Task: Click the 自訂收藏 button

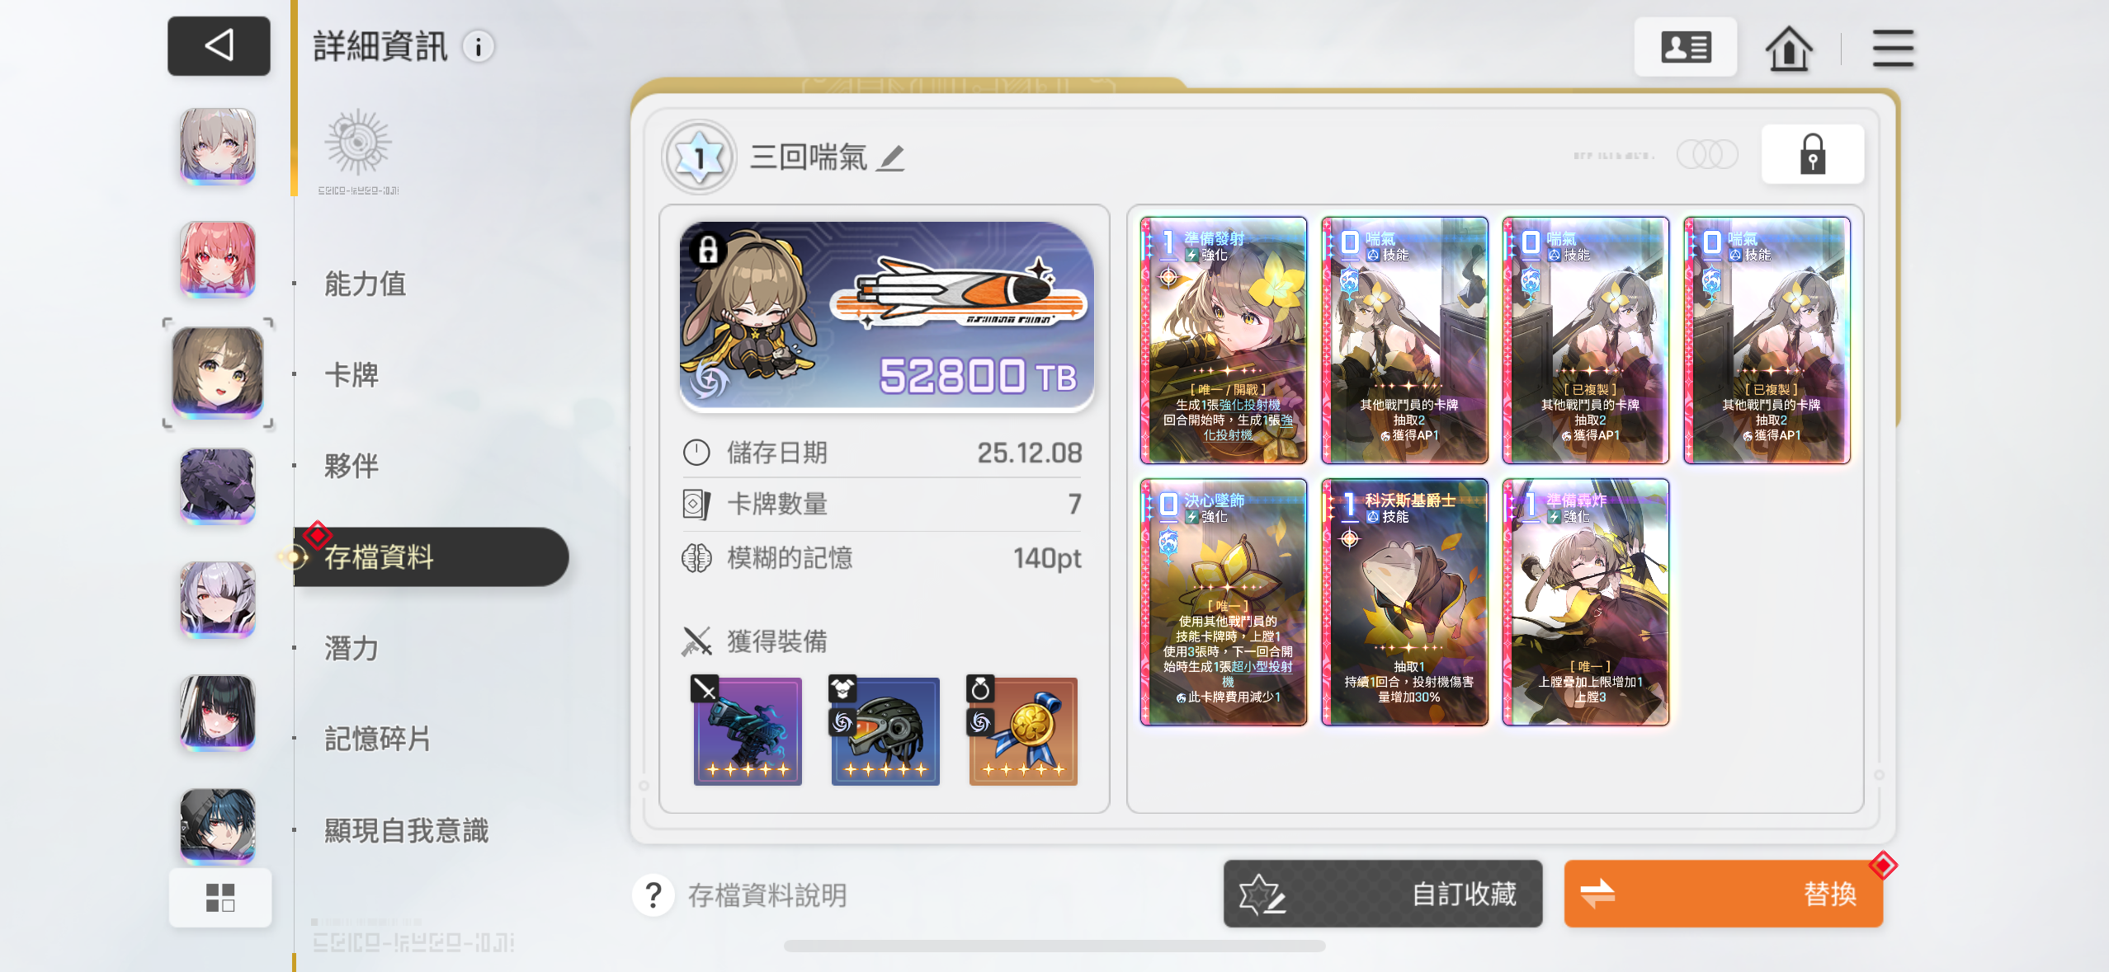Action: [1383, 894]
